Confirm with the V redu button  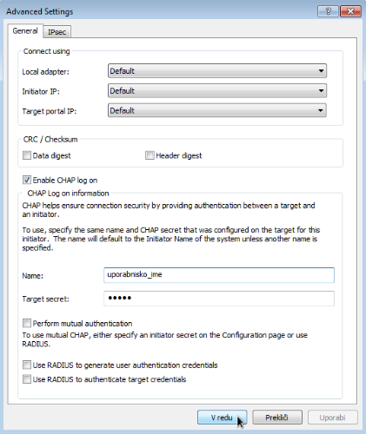pos(222,418)
